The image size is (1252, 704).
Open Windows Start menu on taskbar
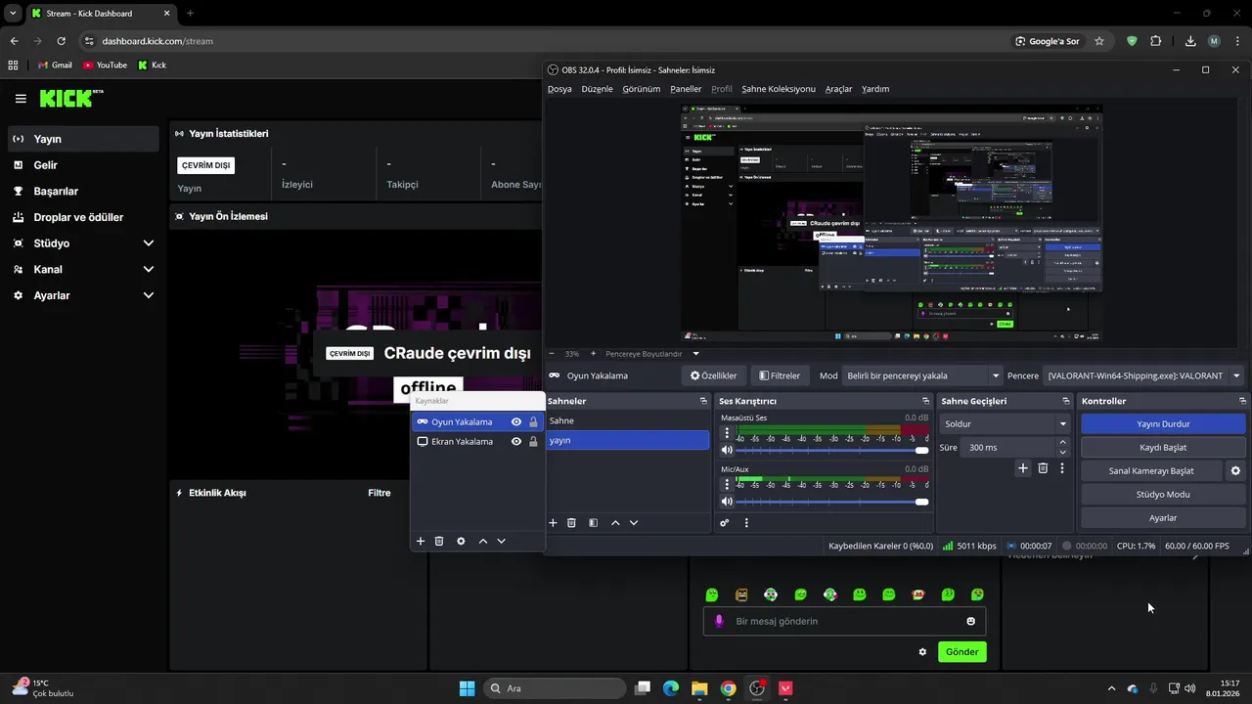pos(467,688)
